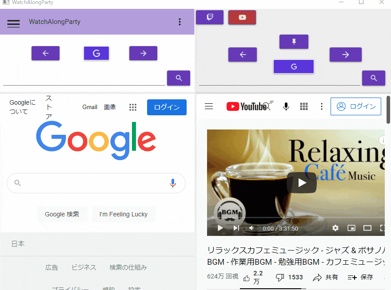Dislike the video (1533)
391x290 pixels.
pos(289,277)
